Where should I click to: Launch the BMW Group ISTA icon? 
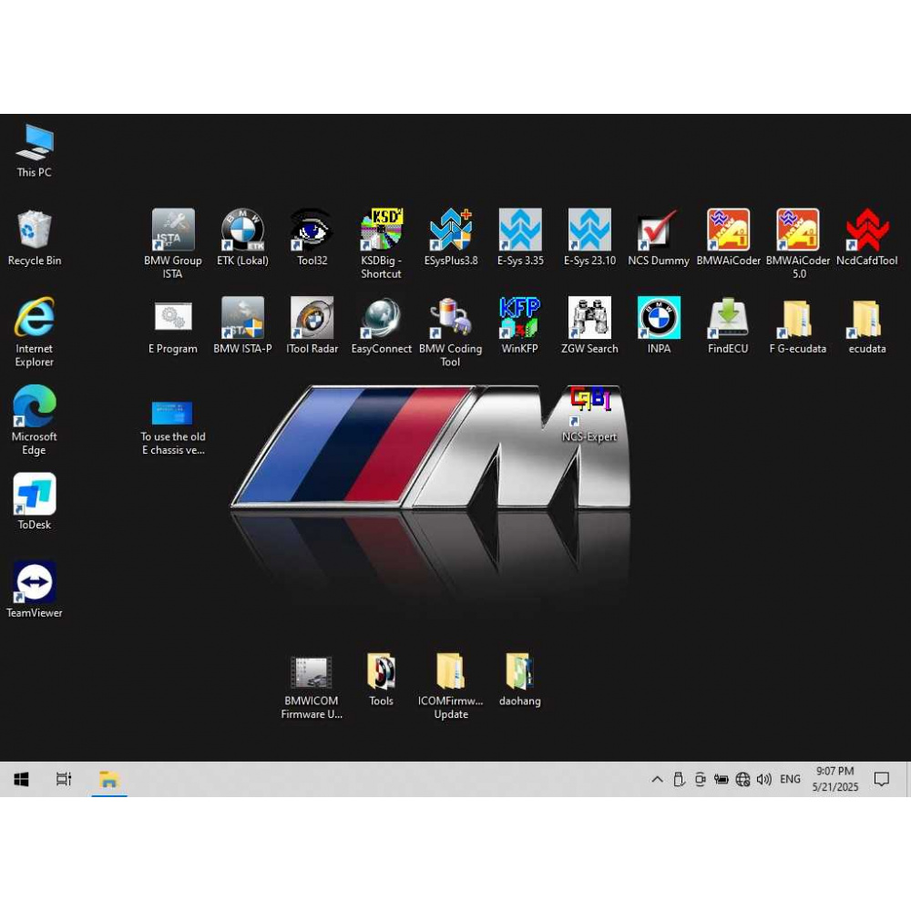(172, 244)
